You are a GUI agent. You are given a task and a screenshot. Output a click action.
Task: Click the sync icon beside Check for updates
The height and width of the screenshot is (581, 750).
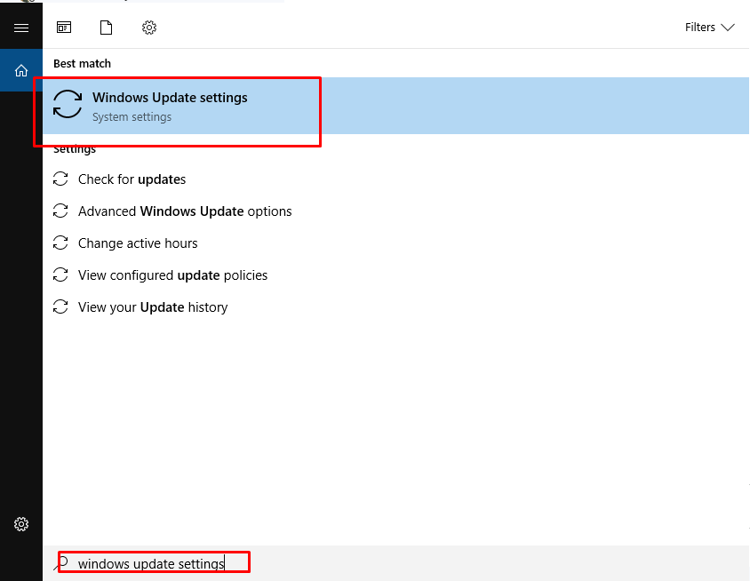point(60,179)
